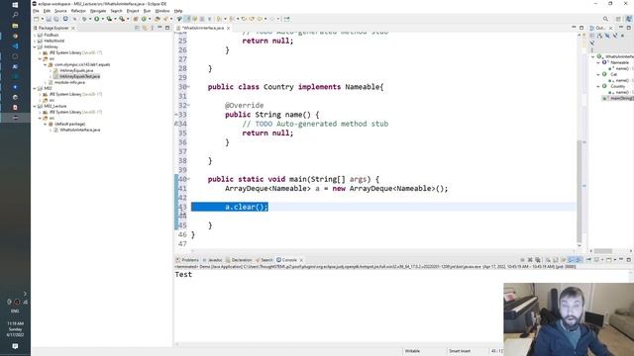Open the Debug dropdown arrow
634x356 pixels.
click(90, 19)
